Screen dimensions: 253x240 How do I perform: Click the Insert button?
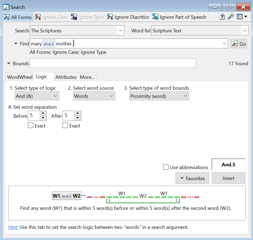(228, 178)
